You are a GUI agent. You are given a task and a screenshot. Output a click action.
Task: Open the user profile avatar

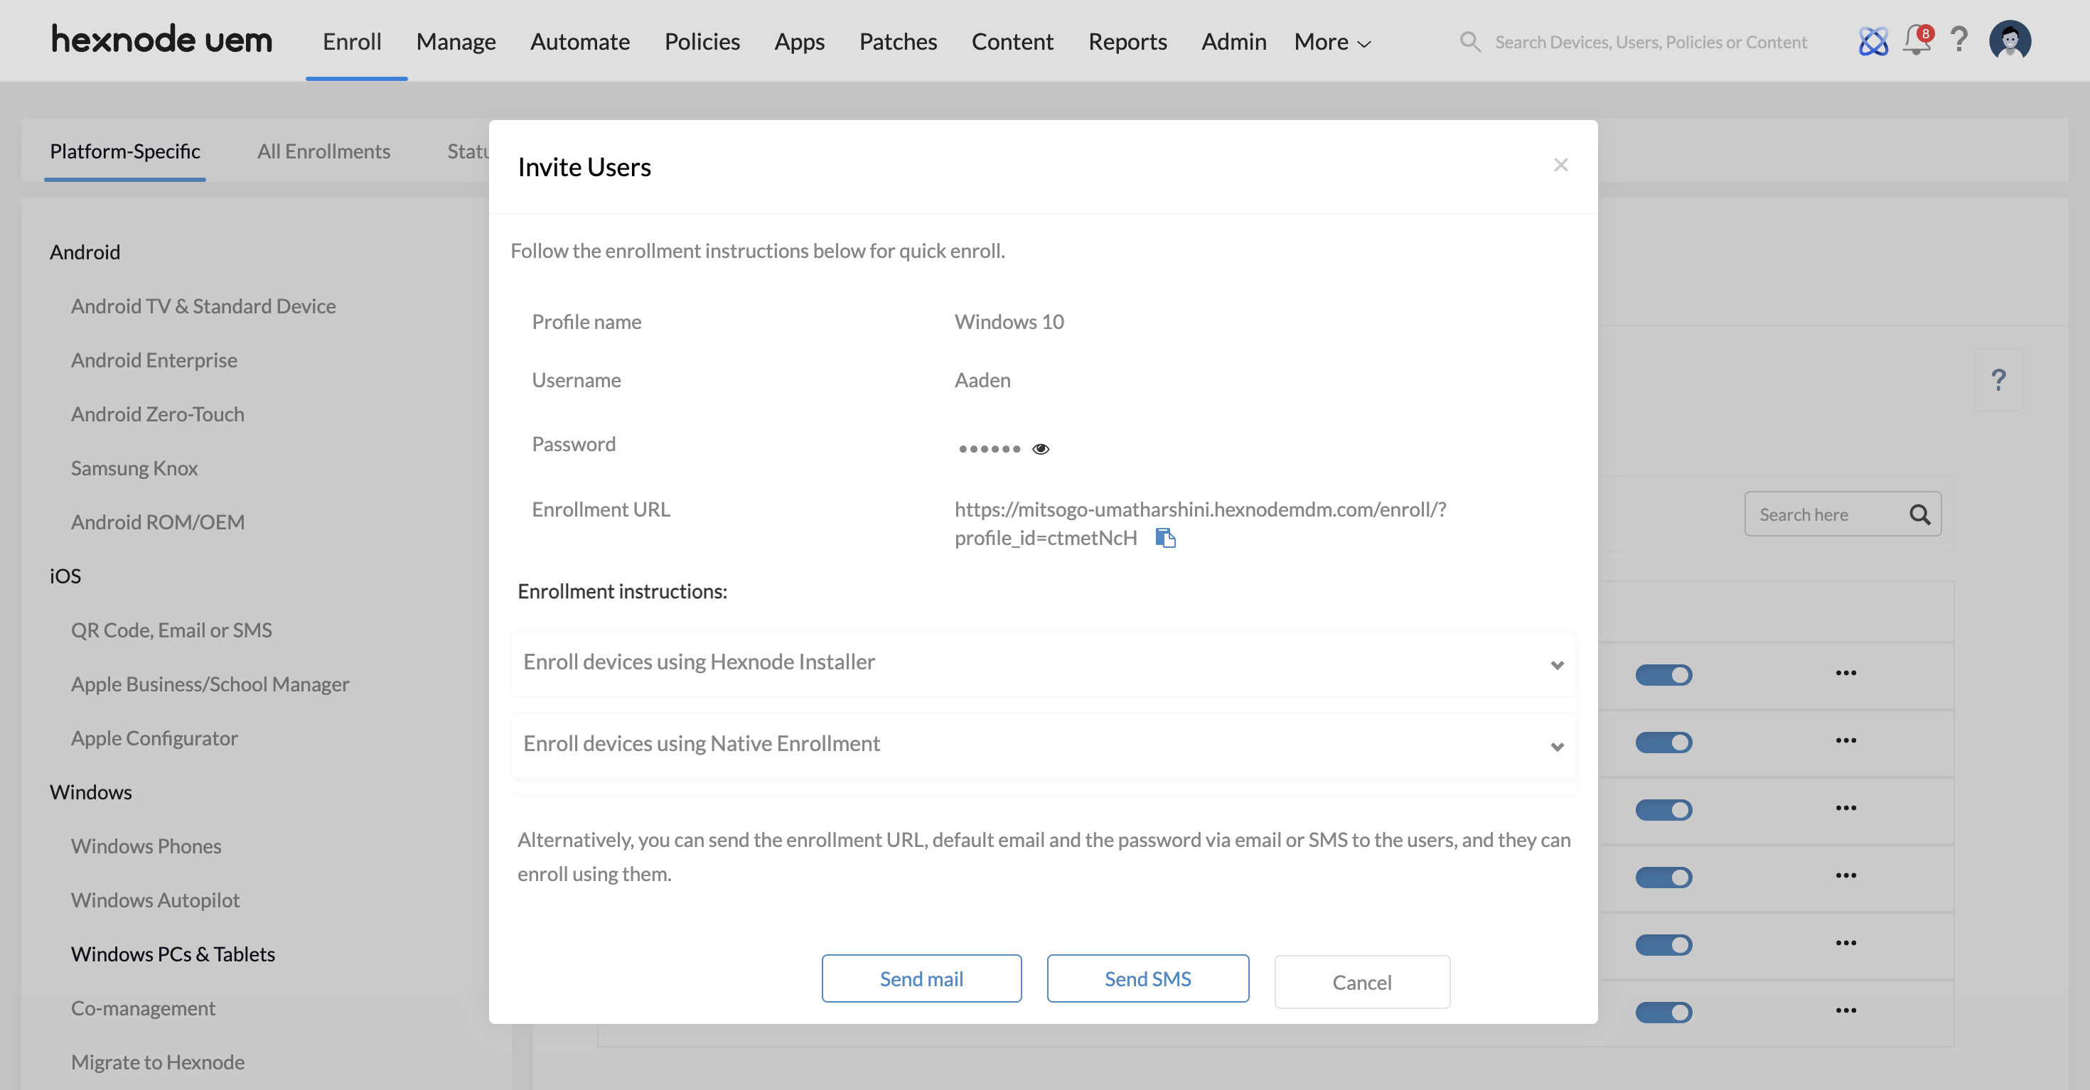(2009, 41)
